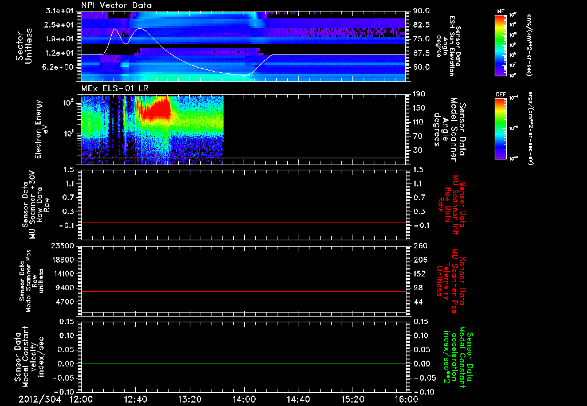This screenshot has width=587, height=406.
Task: Click the 12:40 time tick label
Action: [135, 399]
